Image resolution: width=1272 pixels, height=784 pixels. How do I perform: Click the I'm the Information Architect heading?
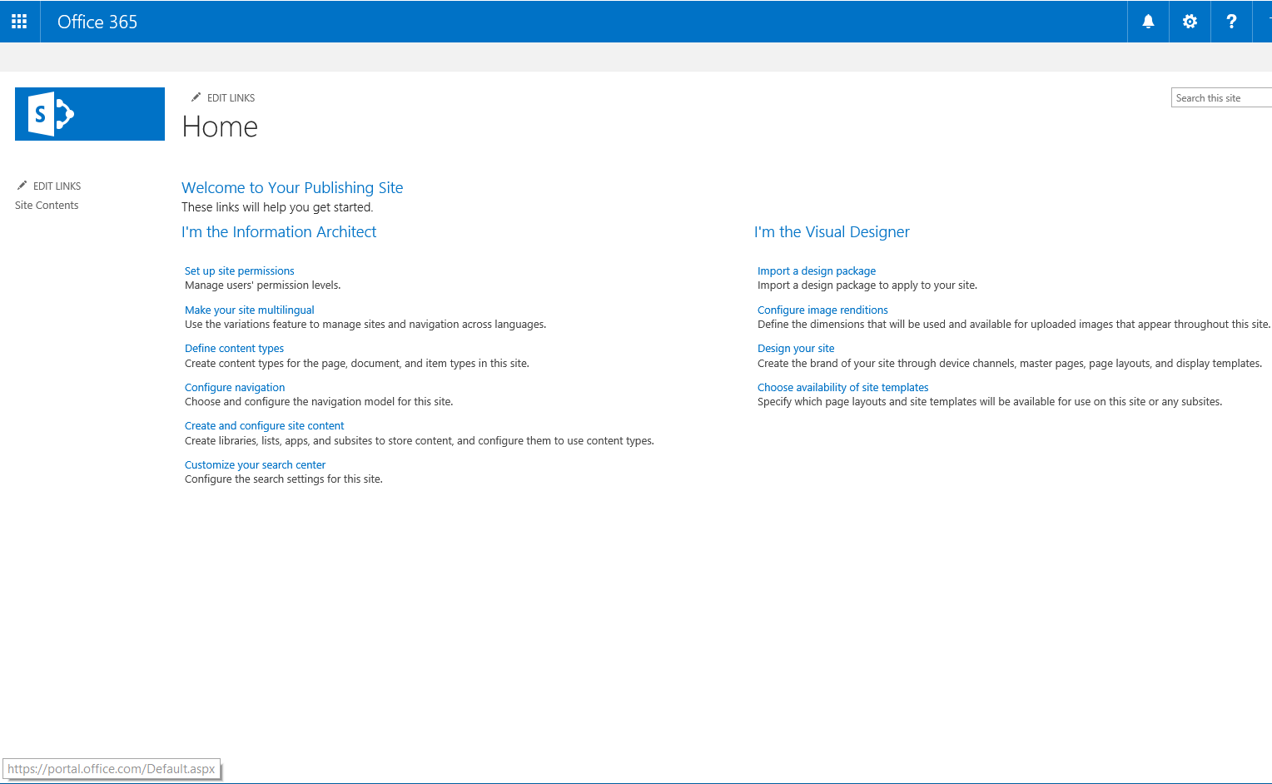tap(279, 232)
